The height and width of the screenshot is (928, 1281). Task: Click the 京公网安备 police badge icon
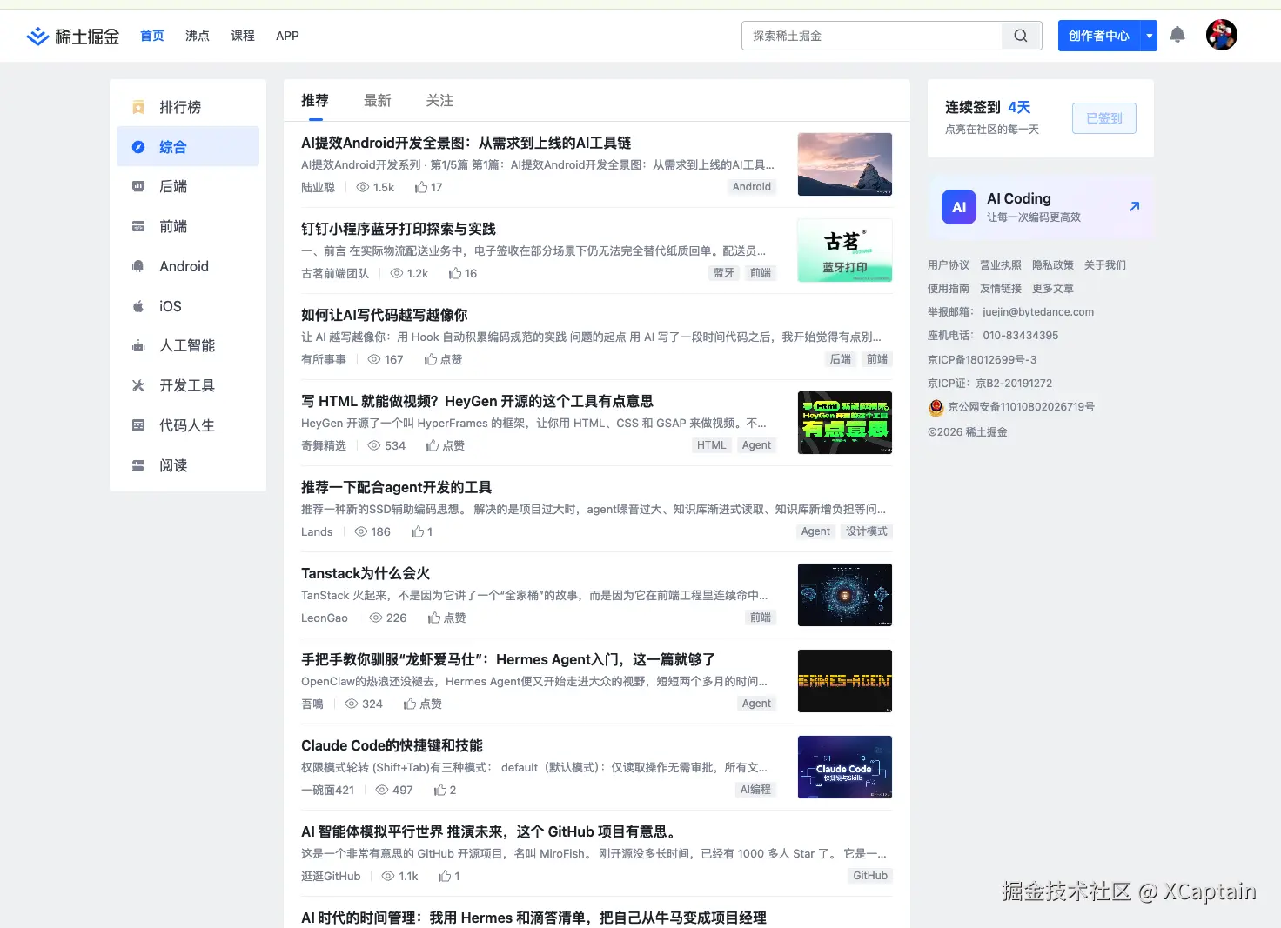coord(936,407)
